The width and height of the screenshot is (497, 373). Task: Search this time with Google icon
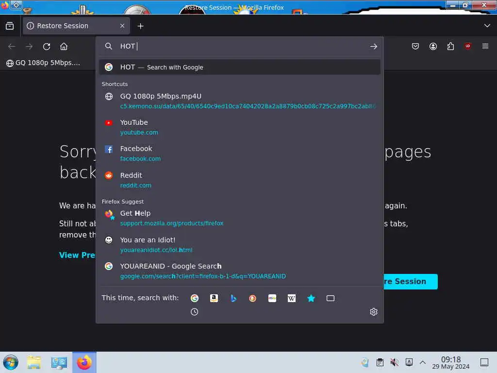point(195,298)
